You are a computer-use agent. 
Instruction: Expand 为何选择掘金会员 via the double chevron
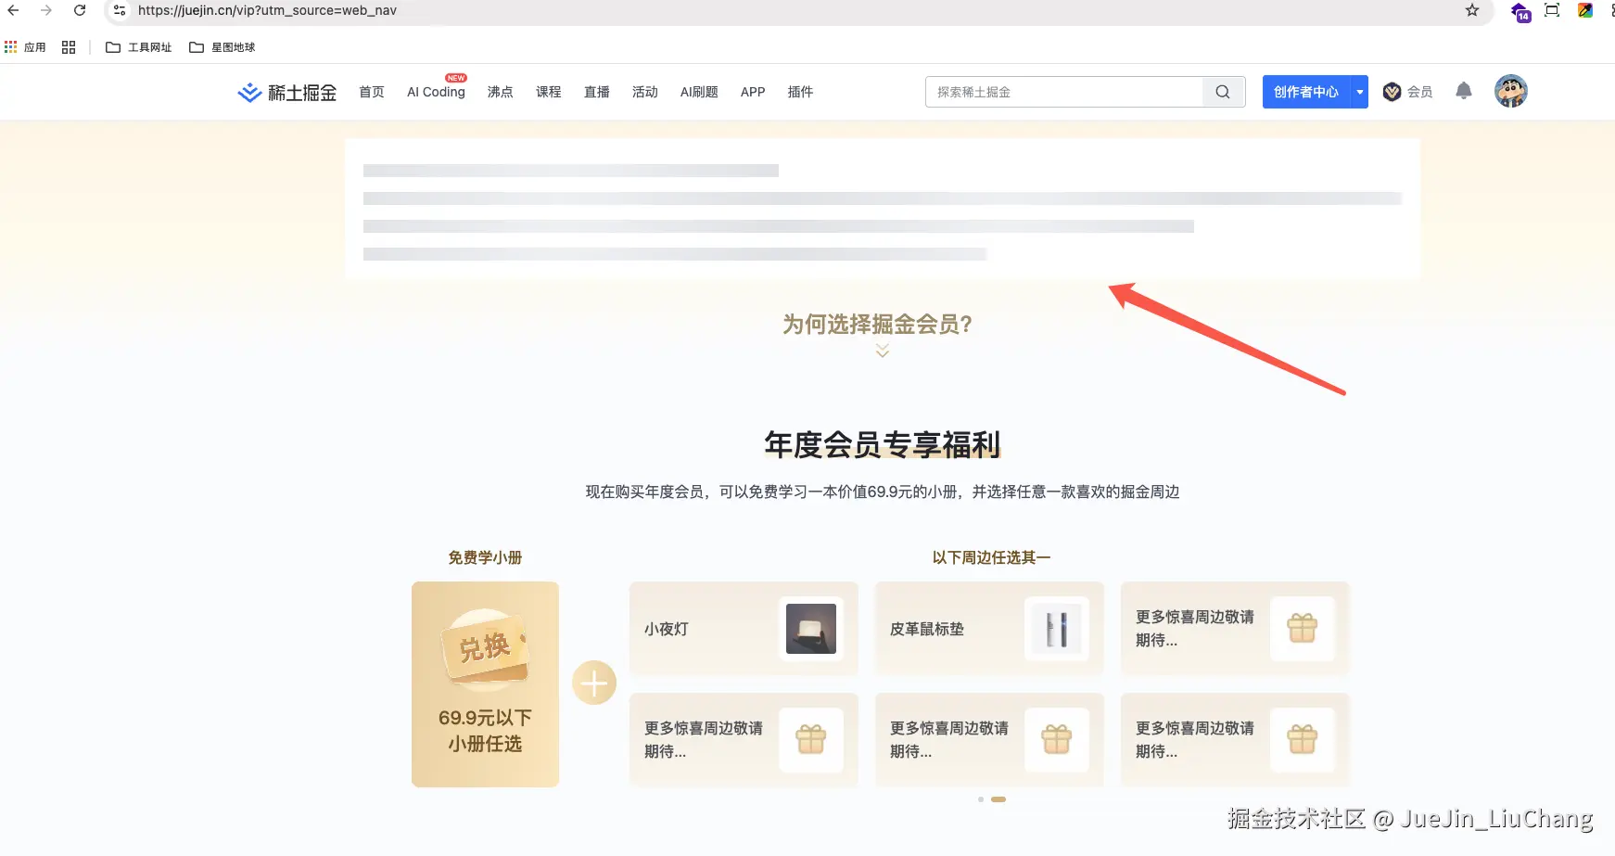881,351
